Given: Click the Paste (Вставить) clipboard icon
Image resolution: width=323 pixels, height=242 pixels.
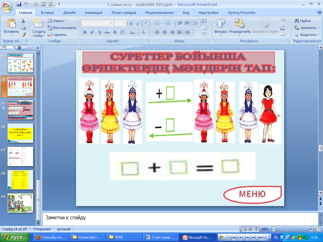Looking at the screenshot, I should tap(12, 23).
